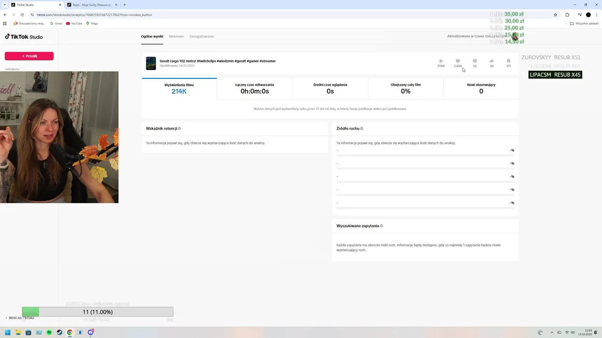Screen dimensions: 602x338
Task: Reload the page with the refresh icon
Action: pos(22,15)
